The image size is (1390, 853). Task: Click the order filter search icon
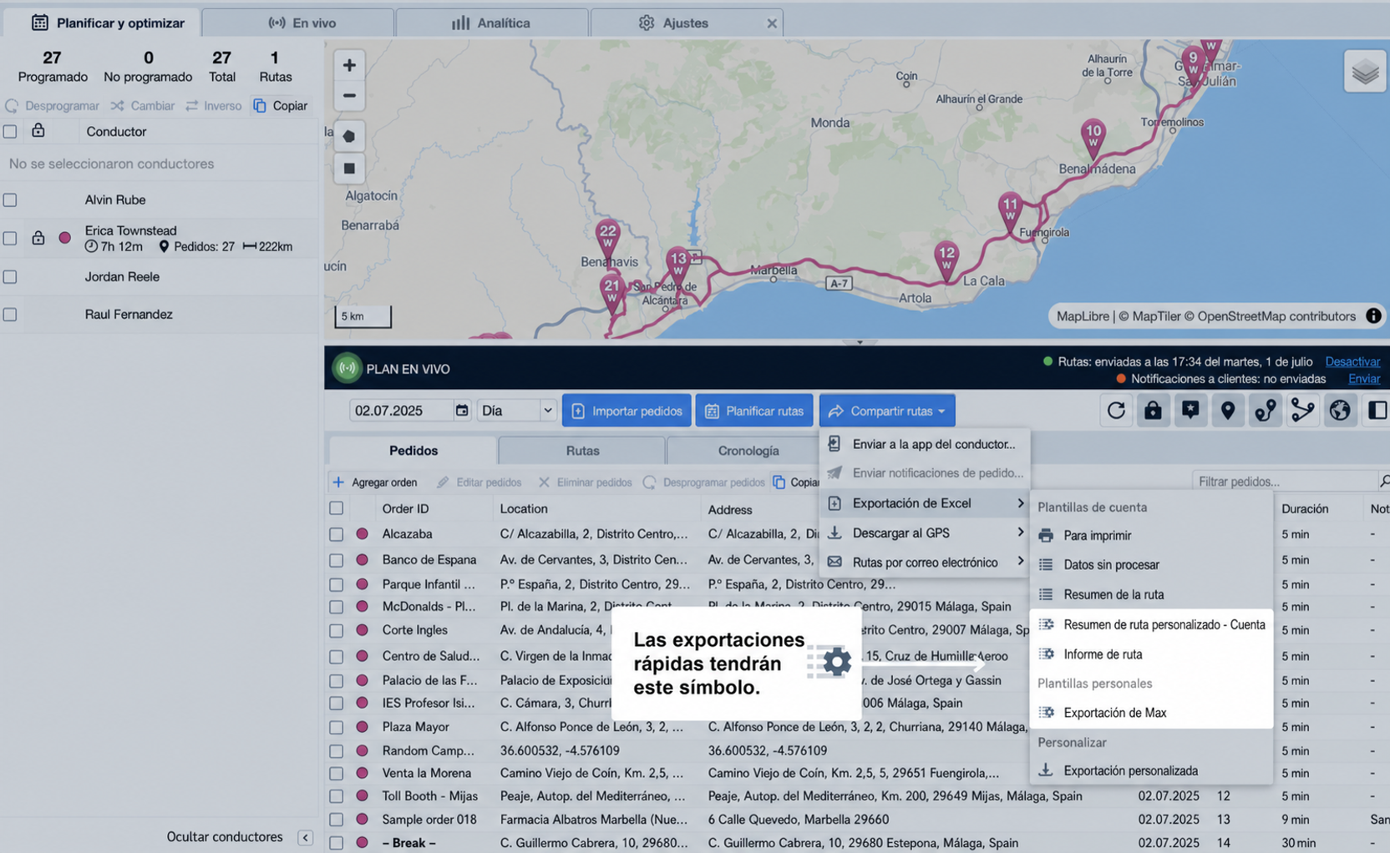1383,481
